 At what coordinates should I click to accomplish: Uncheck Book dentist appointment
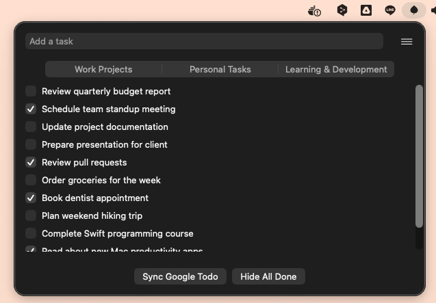pos(31,198)
